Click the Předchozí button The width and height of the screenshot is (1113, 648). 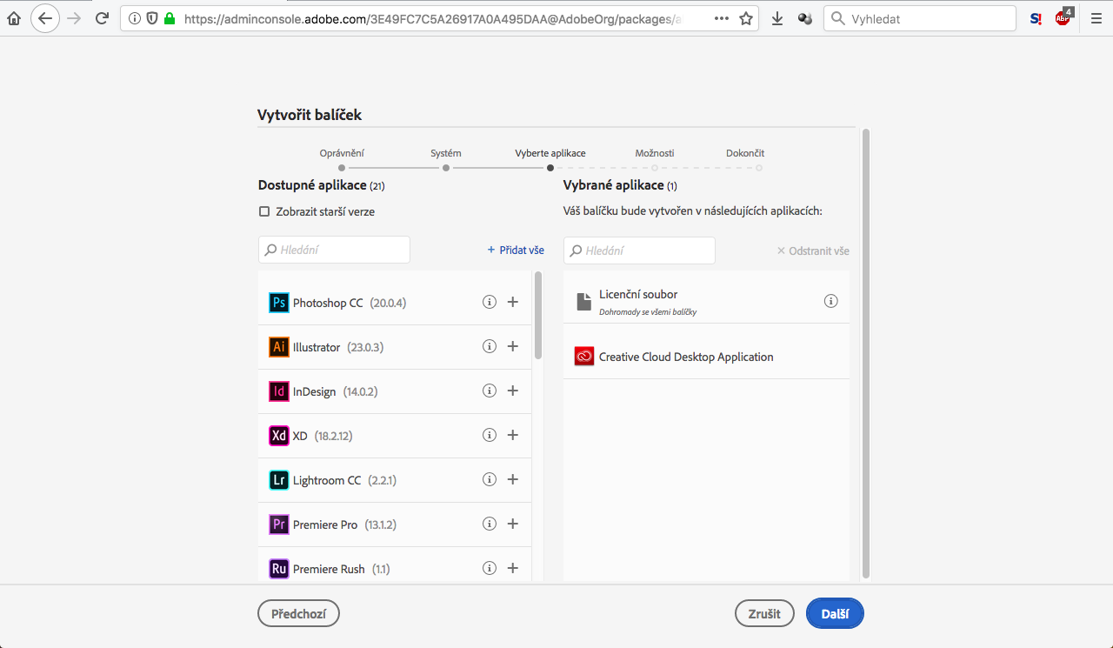coord(298,613)
